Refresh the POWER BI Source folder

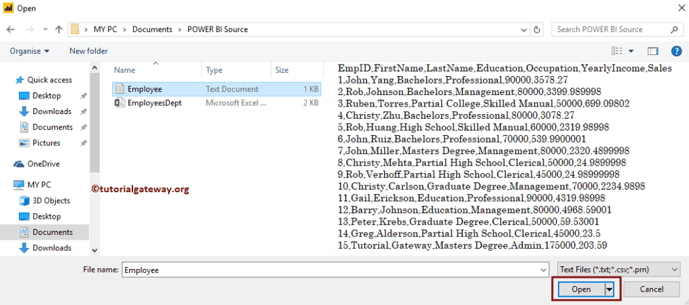(538, 30)
